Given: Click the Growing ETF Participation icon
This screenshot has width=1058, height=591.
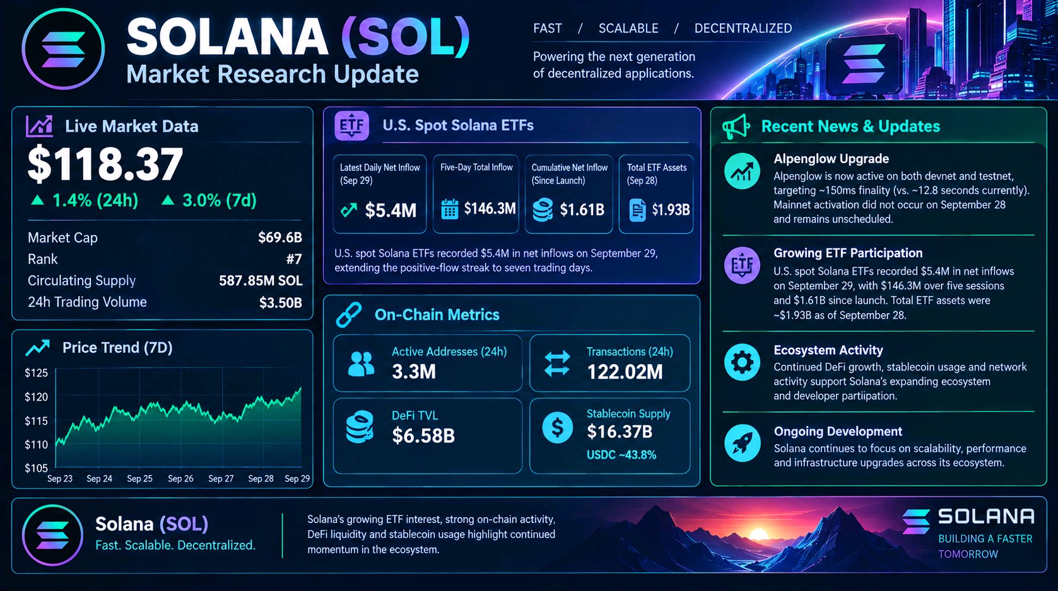Looking at the screenshot, I should (x=742, y=265).
